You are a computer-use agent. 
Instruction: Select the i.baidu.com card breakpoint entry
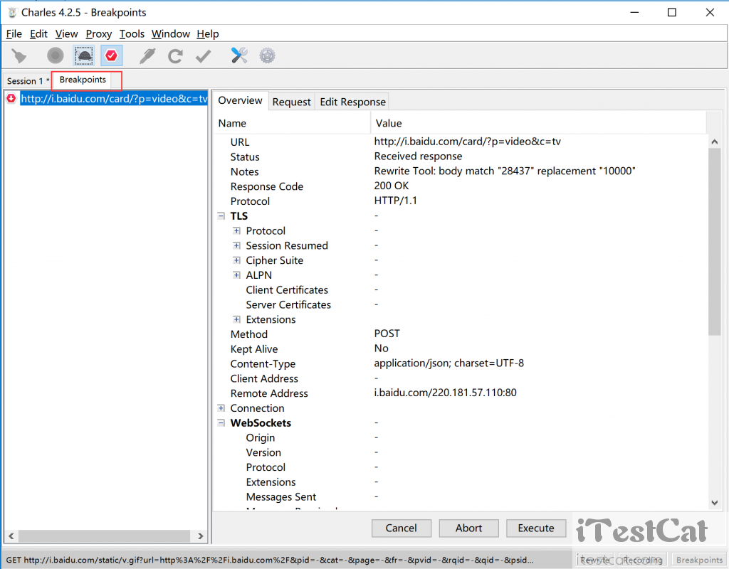[113, 98]
